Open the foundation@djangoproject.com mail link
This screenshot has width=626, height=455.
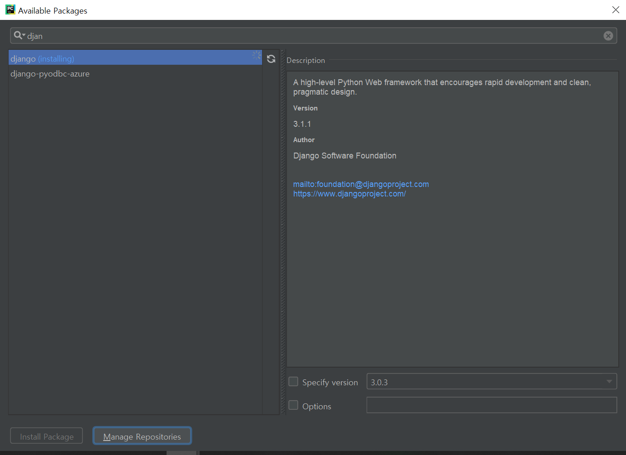pyautogui.click(x=361, y=184)
